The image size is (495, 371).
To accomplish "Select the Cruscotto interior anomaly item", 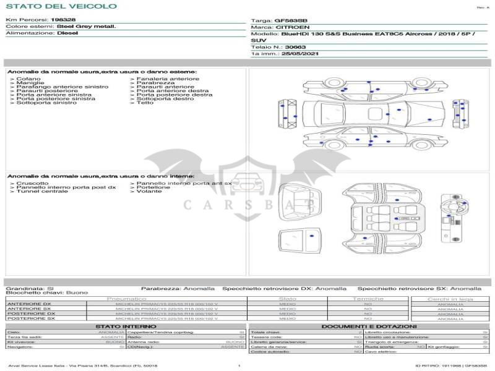I will point(32,183).
